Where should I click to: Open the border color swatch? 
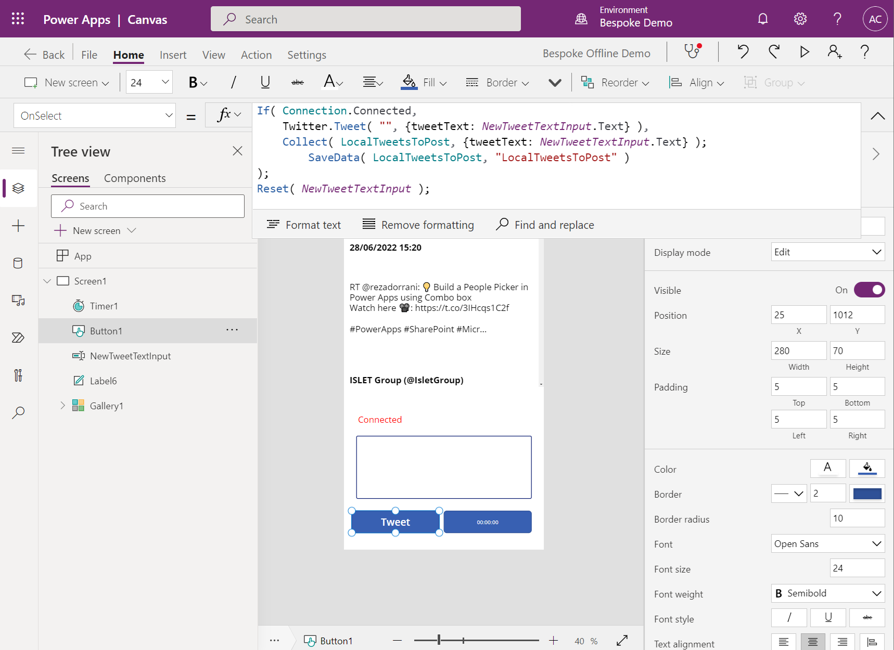[x=867, y=493]
